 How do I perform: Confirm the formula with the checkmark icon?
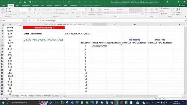[x=34, y=20]
